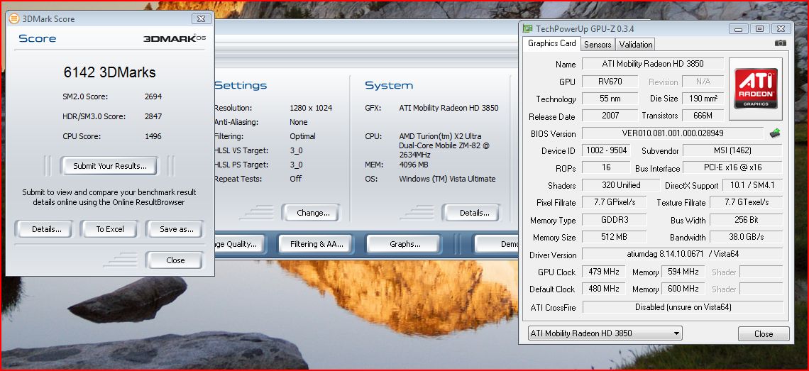Image resolution: width=809 pixels, height=371 pixels.
Task: Click the Default Clock 480 MHz field
Action: point(604,289)
